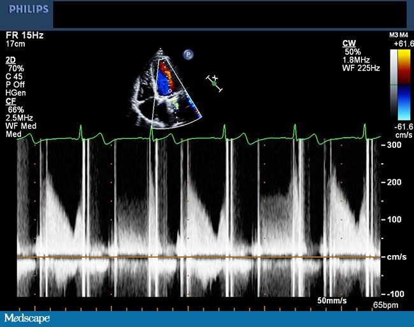Click the '17cm' depth value
The width and height of the screenshot is (414, 327).
click(15, 43)
